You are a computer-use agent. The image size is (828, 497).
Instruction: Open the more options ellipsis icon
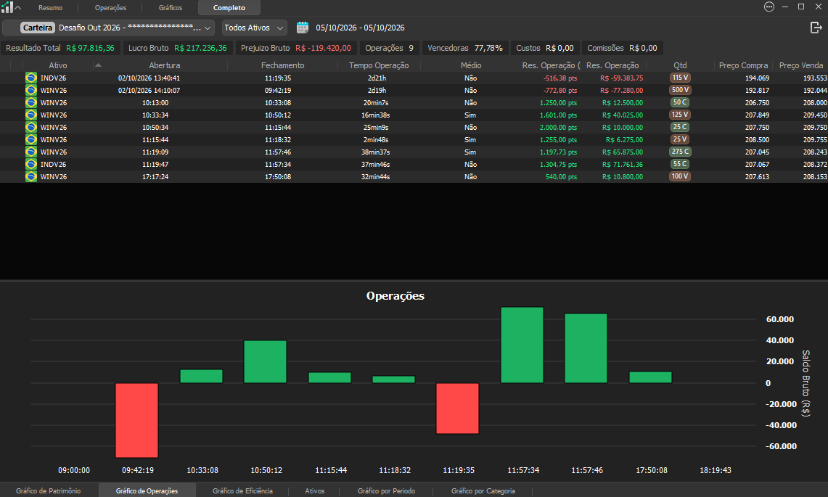(x=769, y=7)
